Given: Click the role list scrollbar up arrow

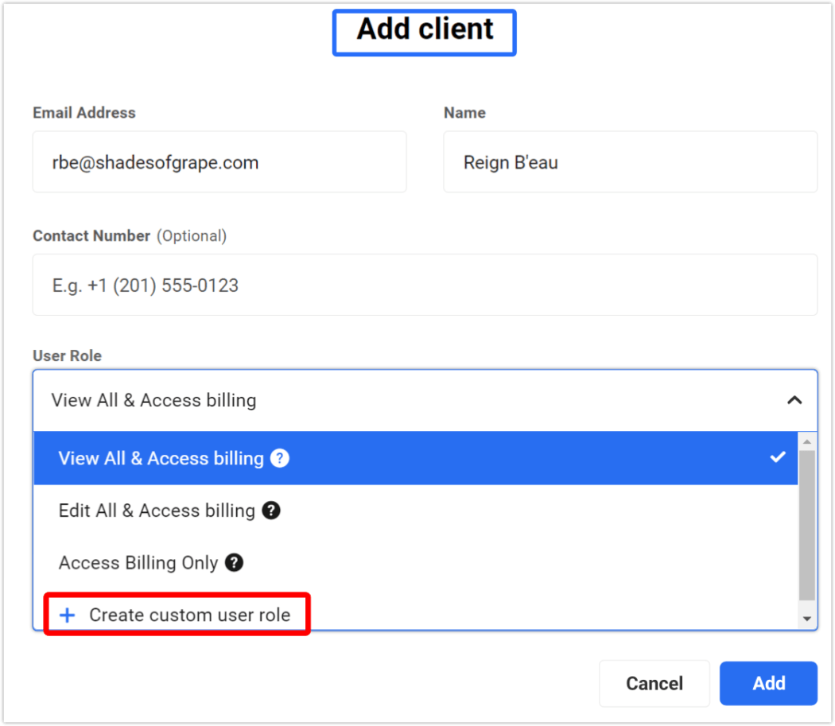Looking at the screenshot, I should (807, 441).
